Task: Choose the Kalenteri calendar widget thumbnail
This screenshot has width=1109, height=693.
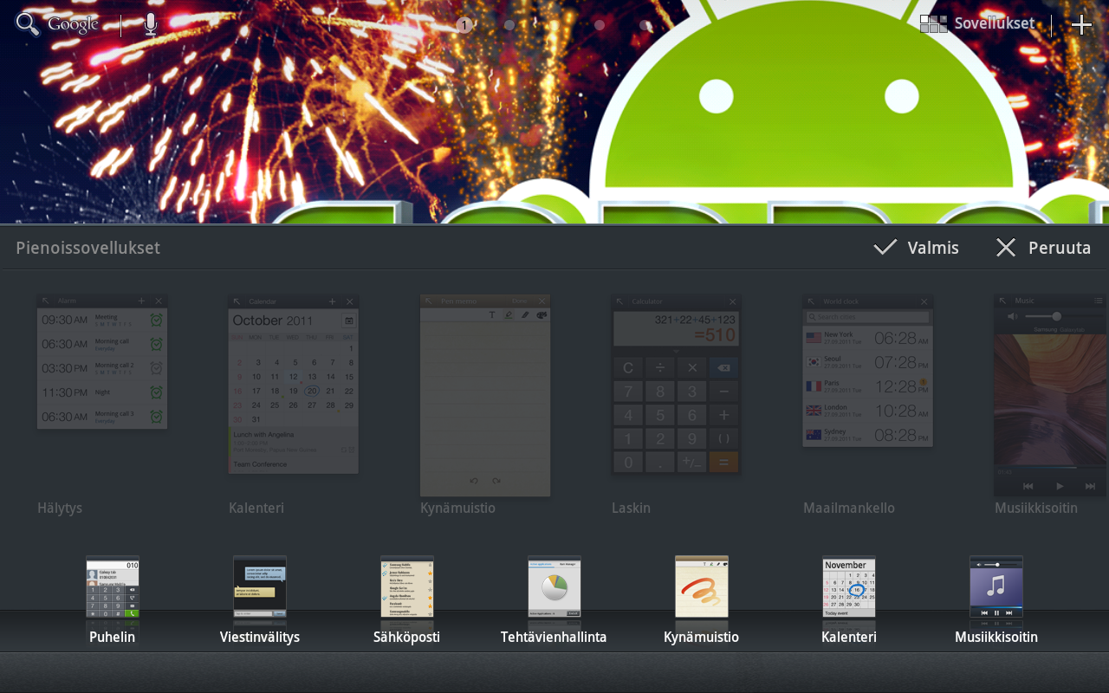Action: (x=294, y=385)
